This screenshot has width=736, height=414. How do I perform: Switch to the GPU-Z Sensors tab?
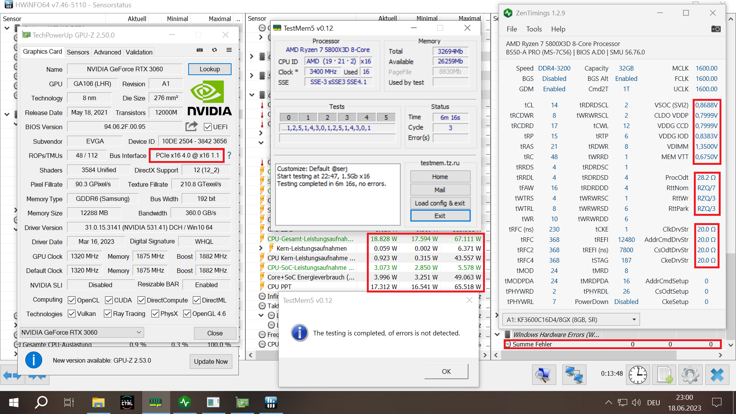click(78, 52)
